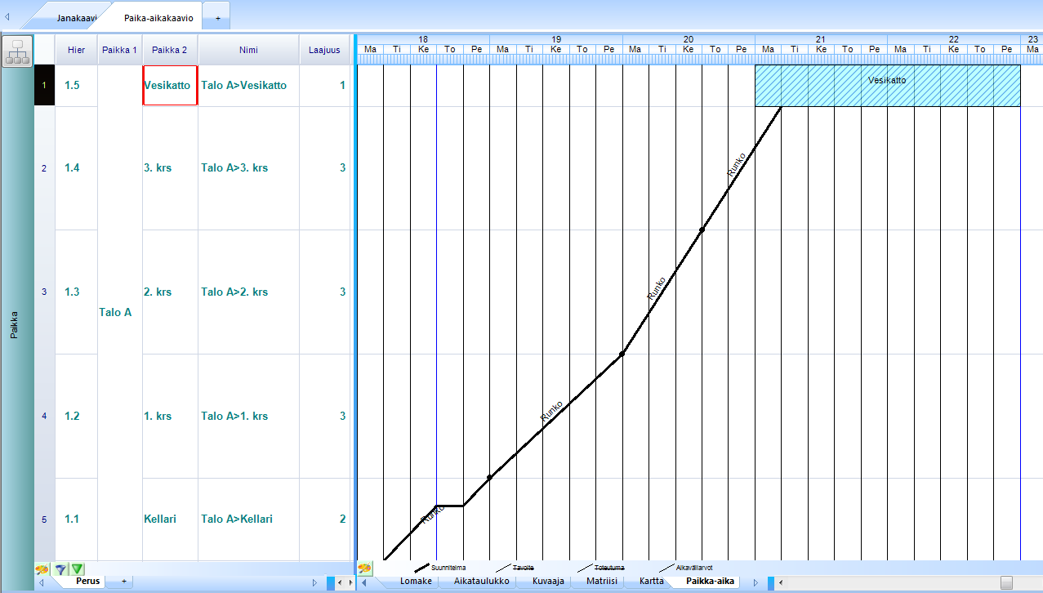This screenshot has height=593, width=1043.
Task: Click the Nimi column header
Action: click(248, 50)
